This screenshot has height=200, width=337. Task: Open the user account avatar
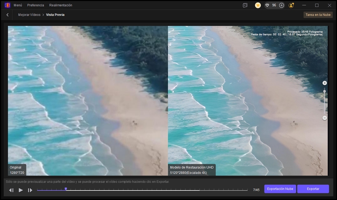(291, 5)
